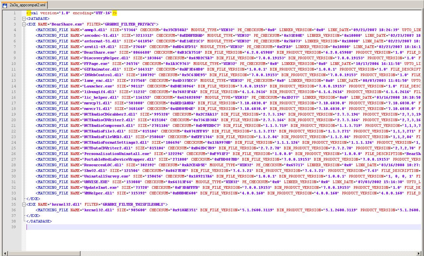Click "BearShare.exe" in the MATCHING_FILE row
This screenshot has width=424, height=256.
(x=99, y=52)
